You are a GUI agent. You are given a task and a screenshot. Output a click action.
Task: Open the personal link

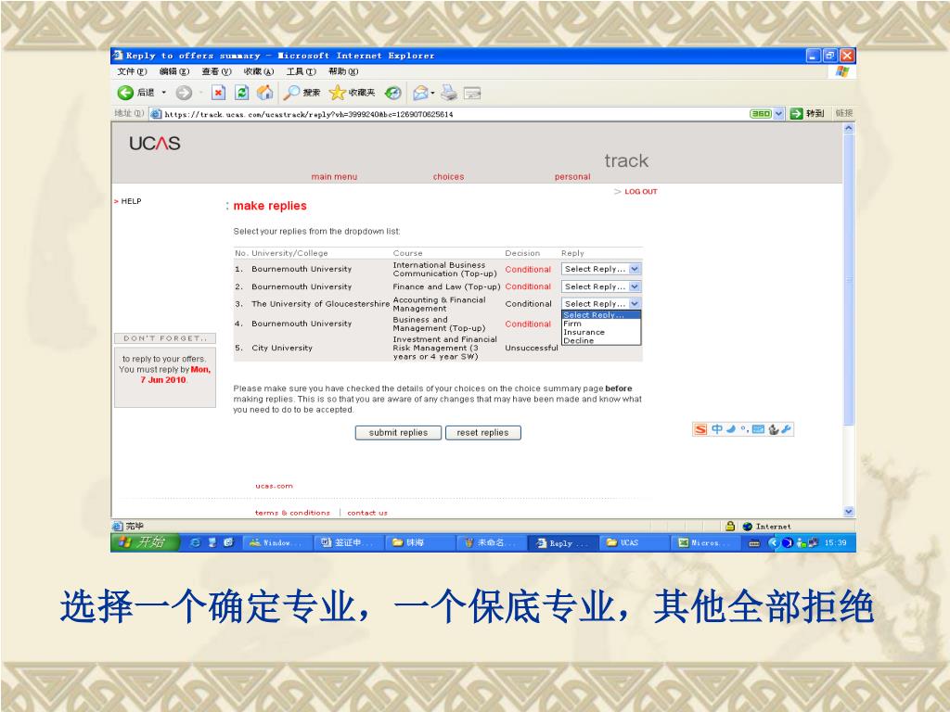pos(572,177)
